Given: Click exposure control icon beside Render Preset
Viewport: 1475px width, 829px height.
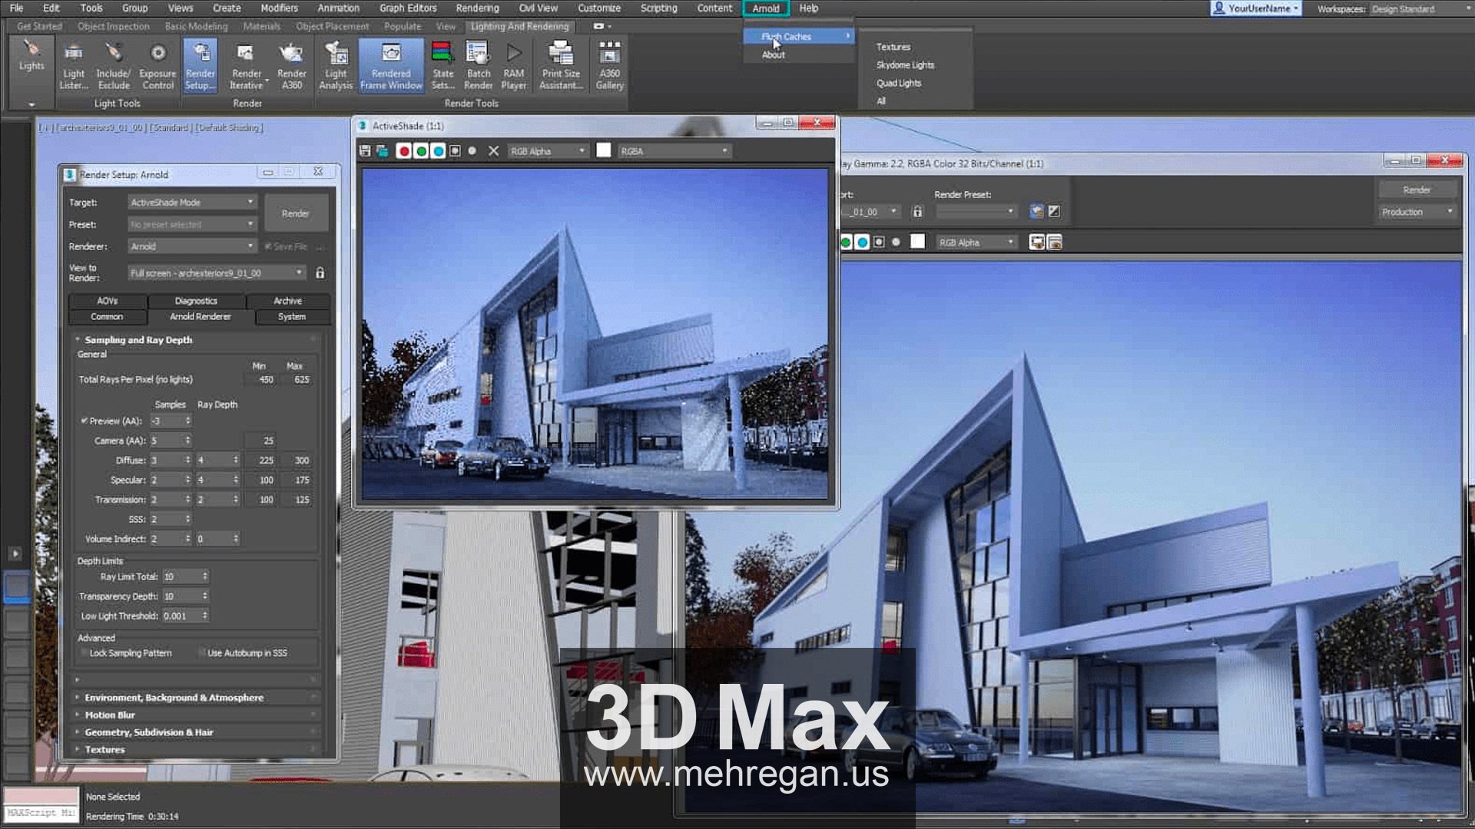Looking at the screenshot, I should point(1054,211).
